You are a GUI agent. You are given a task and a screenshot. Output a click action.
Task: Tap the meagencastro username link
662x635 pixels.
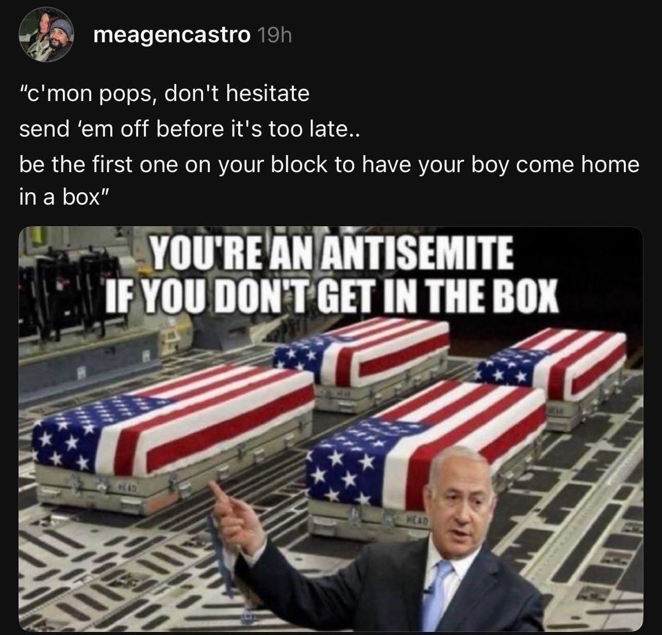[x=172, y=36]
